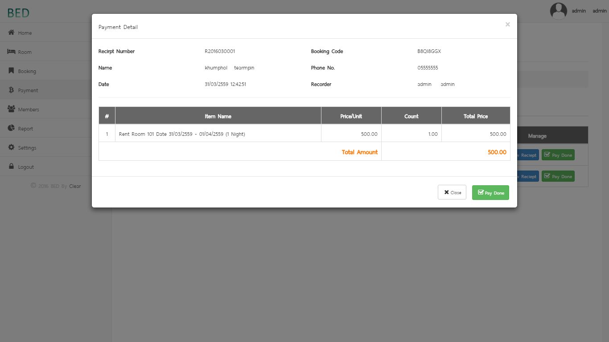This screenshot has height=342, width=609.
Task: Click the BED logo
Action: pos(18,12)
